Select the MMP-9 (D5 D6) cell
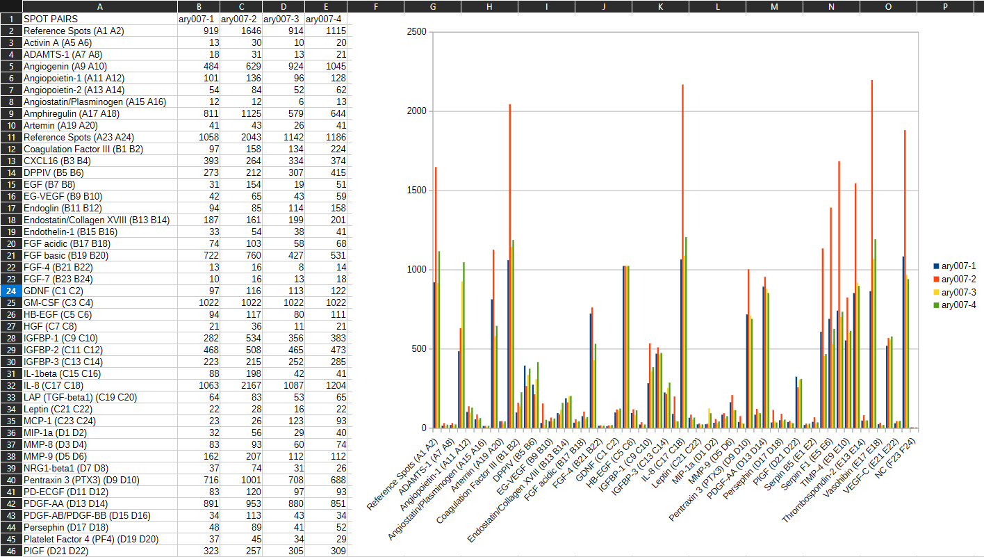The height and width of the screenshot is (557, 984). point(99,456)
